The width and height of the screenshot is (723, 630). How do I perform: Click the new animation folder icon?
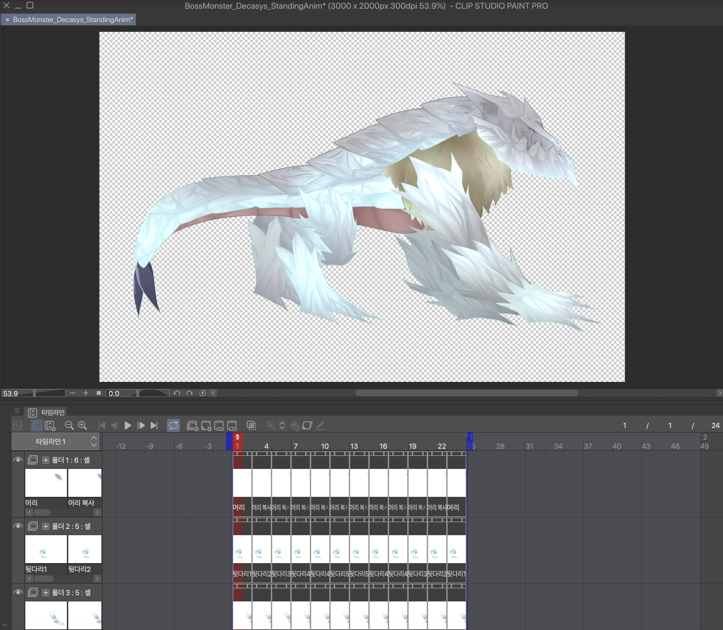click(192, 425)
